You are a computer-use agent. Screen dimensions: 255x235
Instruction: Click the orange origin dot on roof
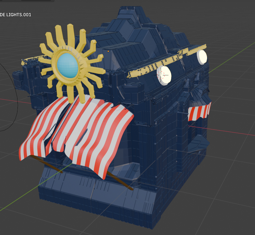(x=108, y=51)
